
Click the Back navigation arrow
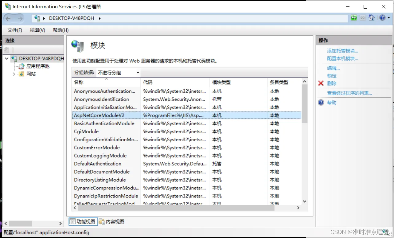(8, 18)
